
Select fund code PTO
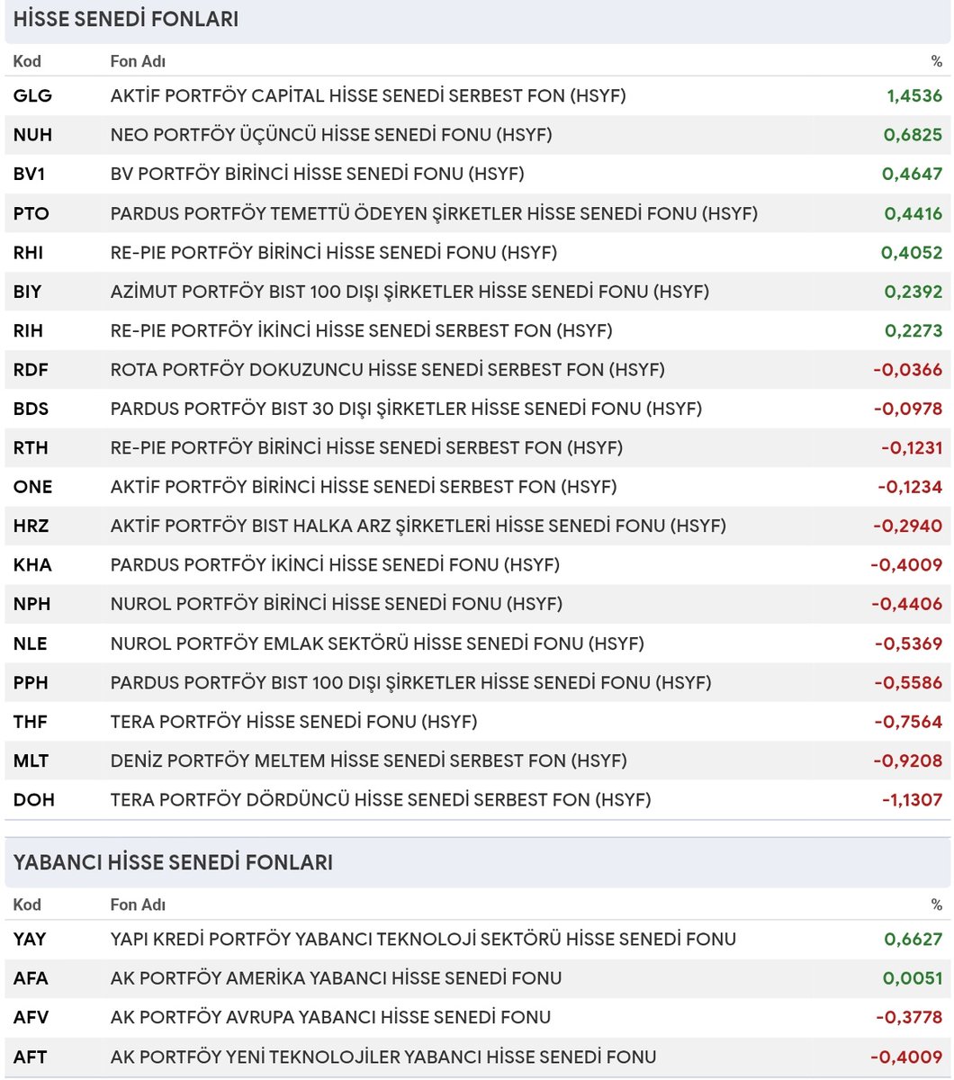(x=31, y=213)
